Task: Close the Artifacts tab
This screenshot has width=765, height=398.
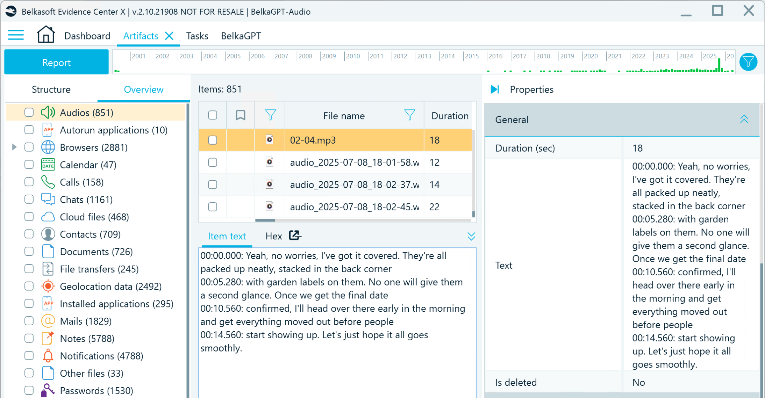Action: coord(169,36)
